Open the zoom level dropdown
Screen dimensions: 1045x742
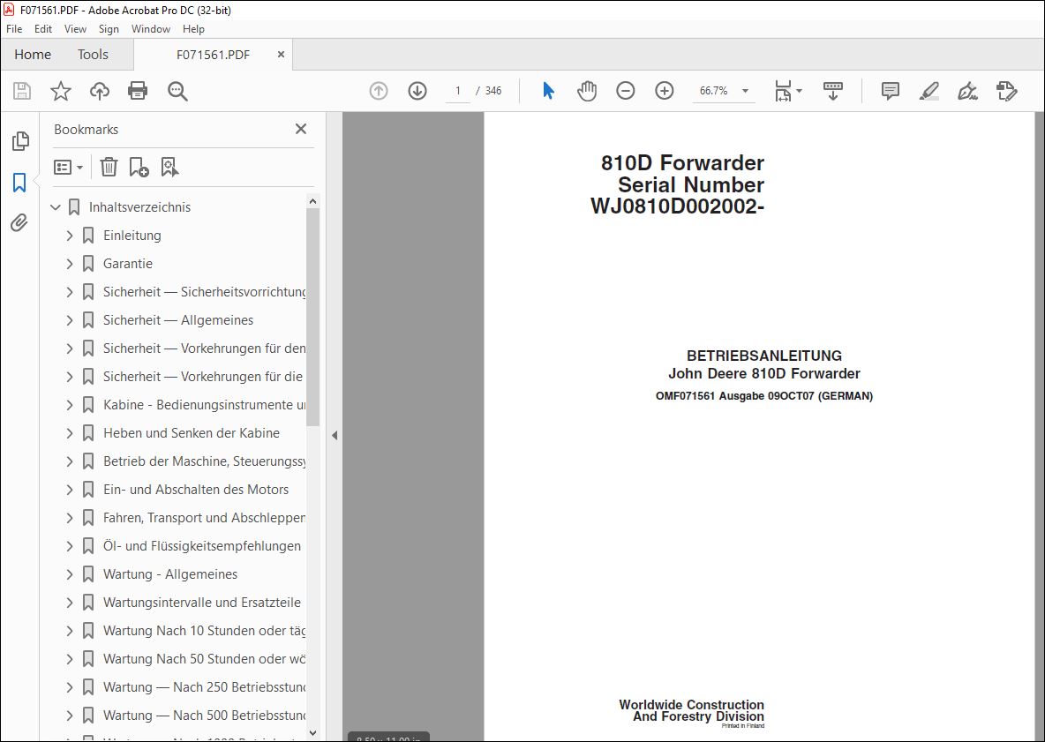tap(746, 91)
